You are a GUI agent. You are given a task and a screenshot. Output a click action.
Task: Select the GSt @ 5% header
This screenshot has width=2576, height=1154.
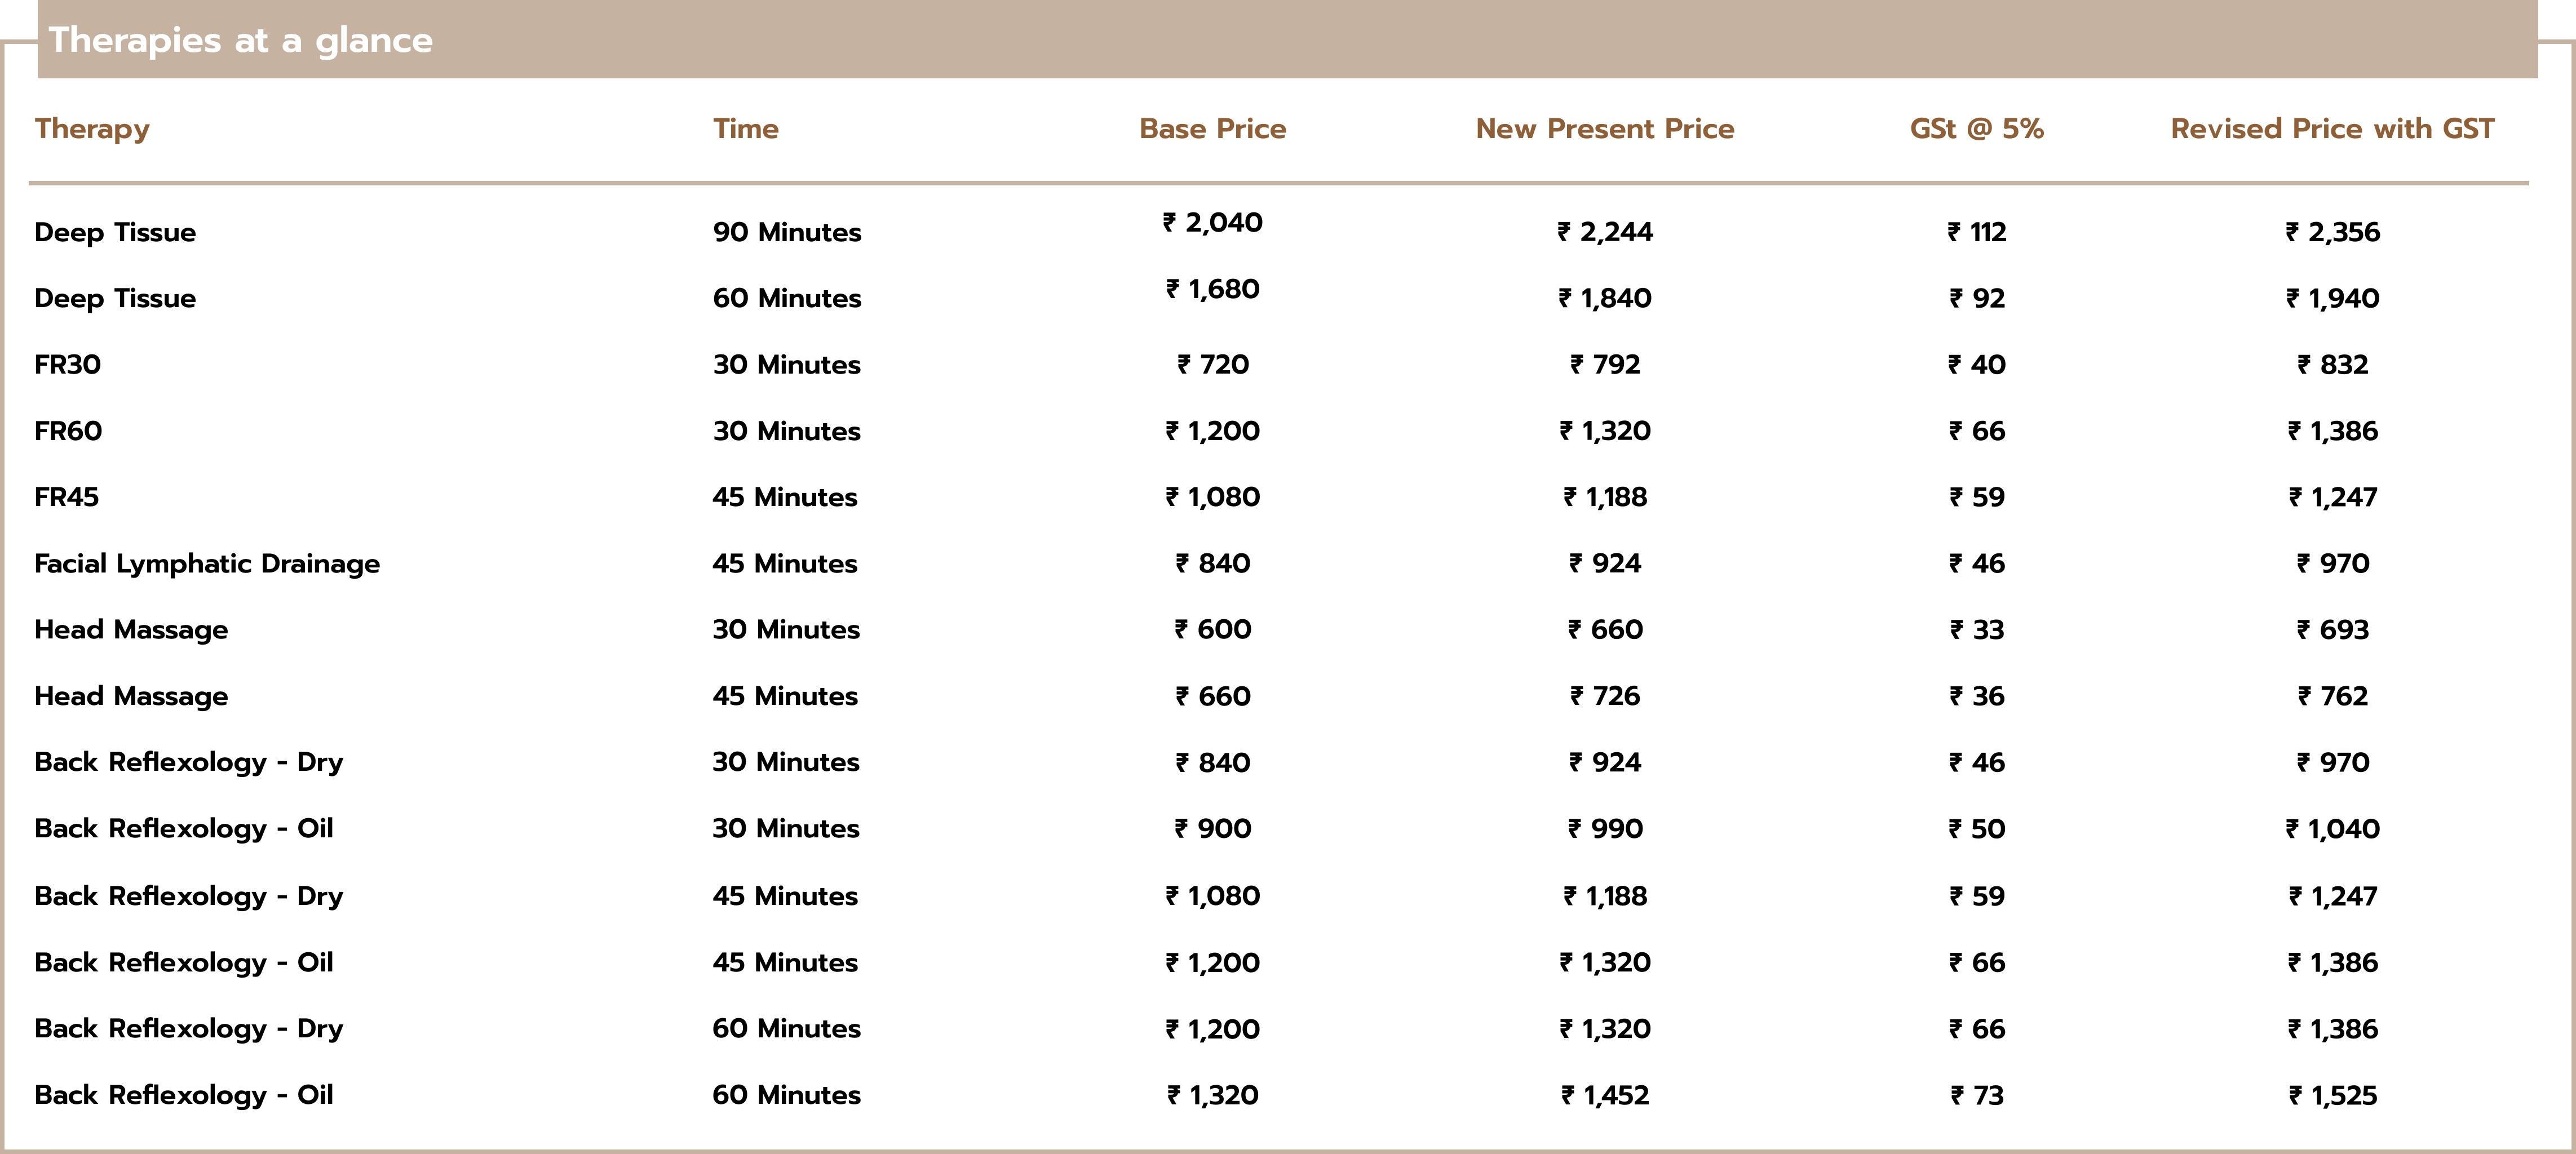pyautogui.click(x=1976, y=129)
